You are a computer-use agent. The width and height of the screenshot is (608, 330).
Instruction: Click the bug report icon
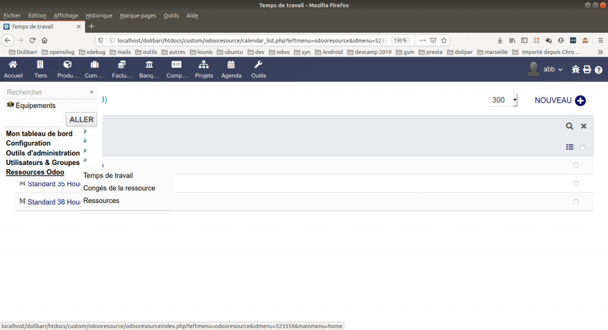coord(575,69)
